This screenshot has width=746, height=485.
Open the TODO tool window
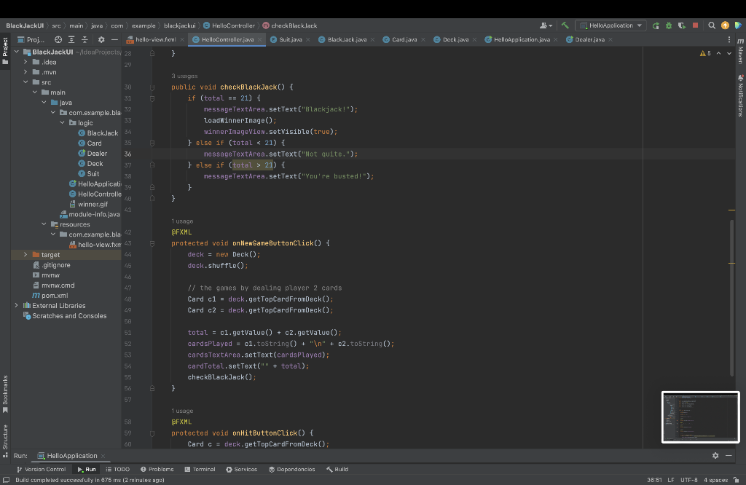117,469
